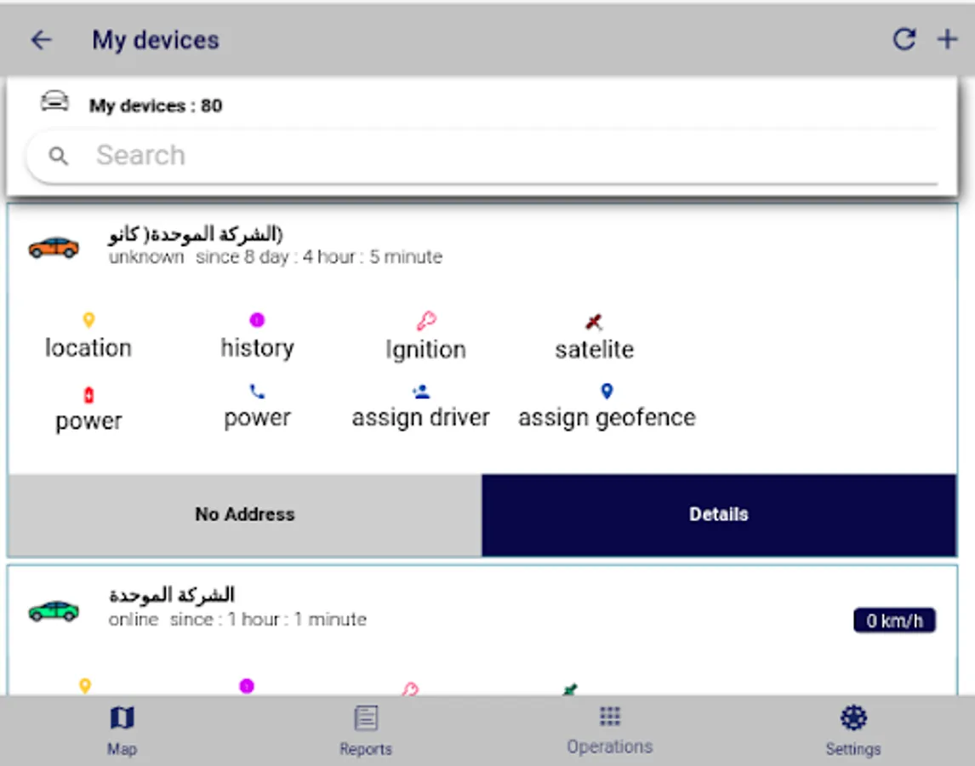Add a new device with plus icon
The width and height of the screenshot is (975, 766).
[x=947, y=39]
